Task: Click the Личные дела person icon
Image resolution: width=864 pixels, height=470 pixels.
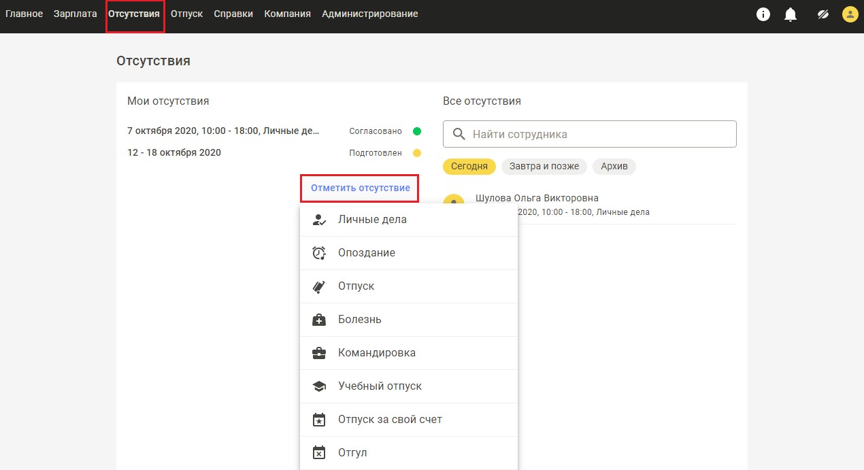Action: pyautogui.click(x=319, y=220)
